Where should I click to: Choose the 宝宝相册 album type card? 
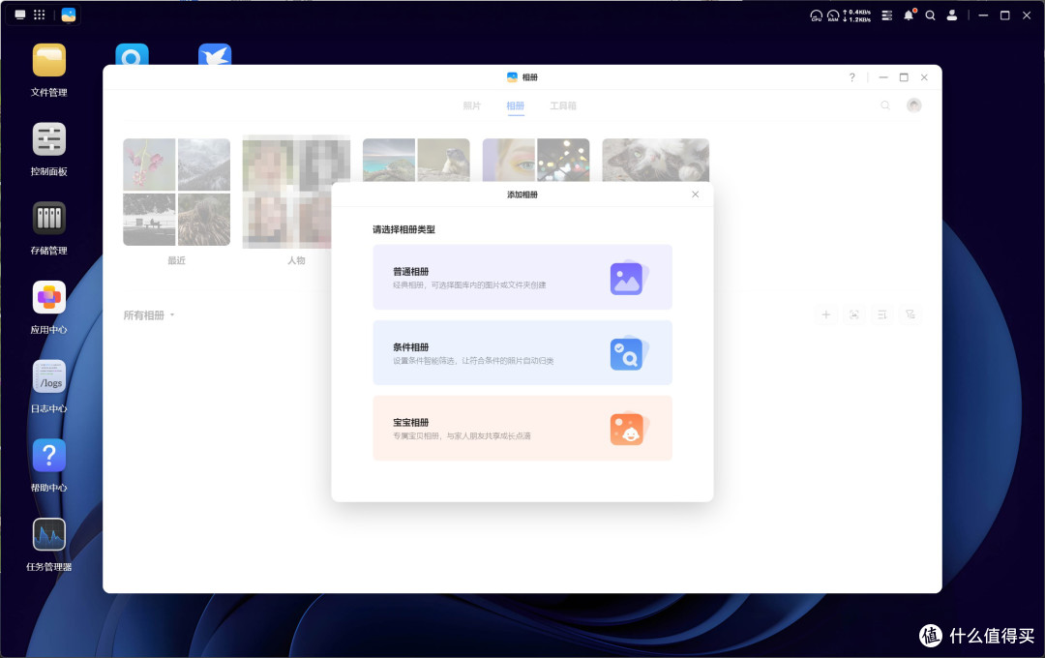[x=522, y=428]
